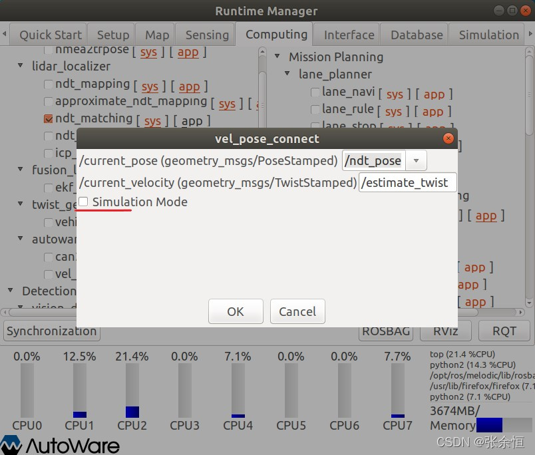Toggle the ndt_mapping checkbox
535x455 pixels.
point(49,84)
